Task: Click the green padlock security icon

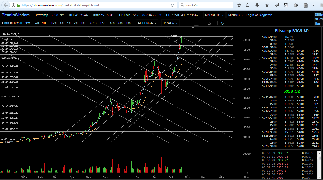Action: coord(18,5)
